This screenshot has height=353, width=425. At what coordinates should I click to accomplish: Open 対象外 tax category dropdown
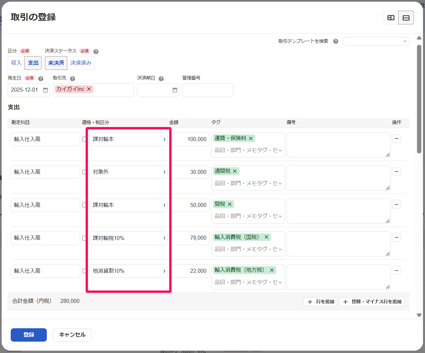(128, 172)
